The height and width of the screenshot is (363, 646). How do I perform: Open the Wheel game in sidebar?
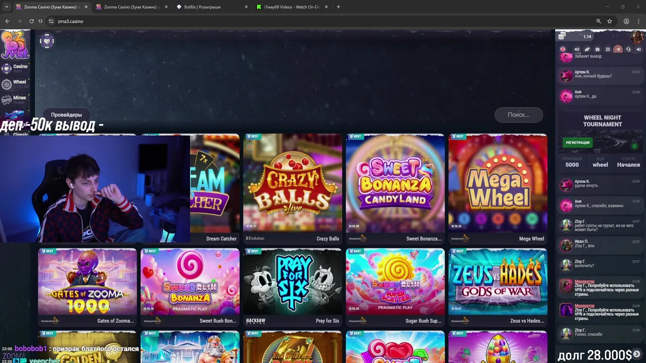[14, 84]
